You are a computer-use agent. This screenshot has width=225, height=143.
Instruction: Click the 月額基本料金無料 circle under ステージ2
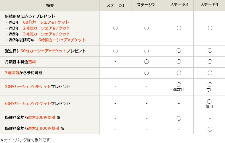point(147,62)
